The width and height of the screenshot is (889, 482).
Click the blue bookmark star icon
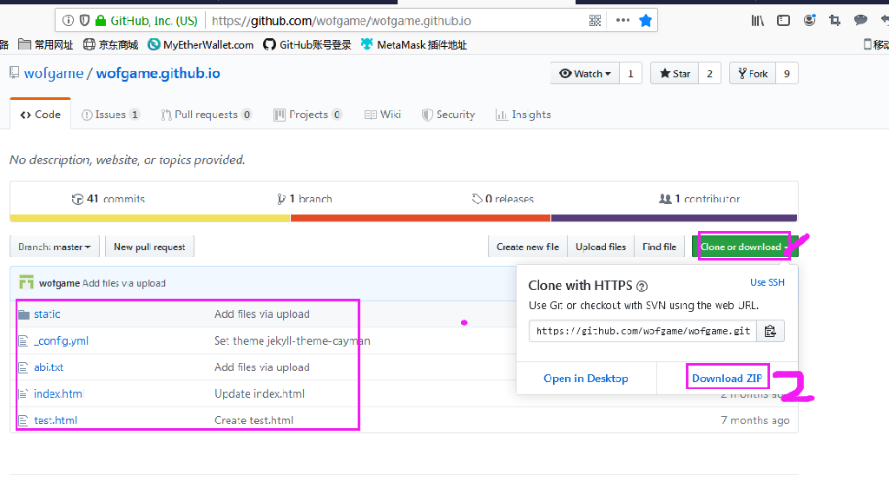pos(645,21)
